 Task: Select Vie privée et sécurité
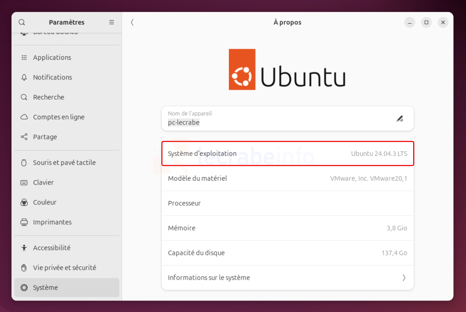click(67, 268)
